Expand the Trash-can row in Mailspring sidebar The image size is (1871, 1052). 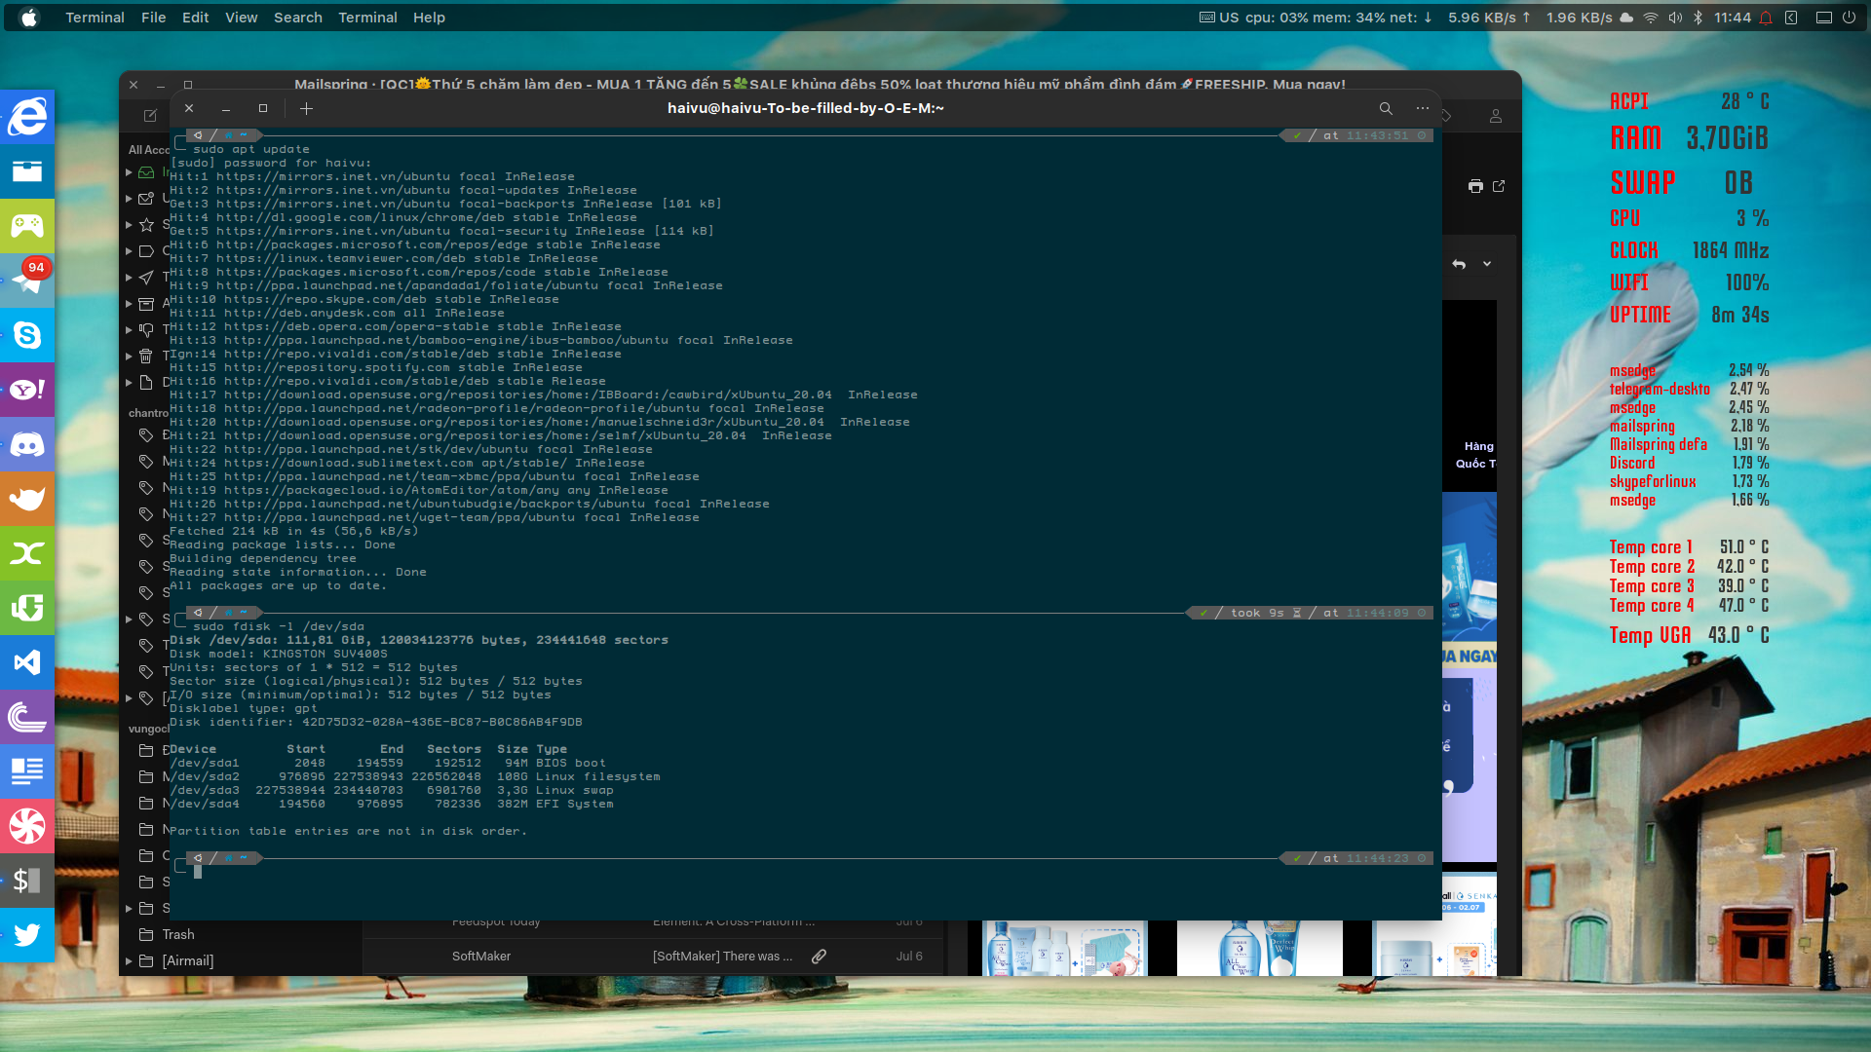tap(129, 357)
